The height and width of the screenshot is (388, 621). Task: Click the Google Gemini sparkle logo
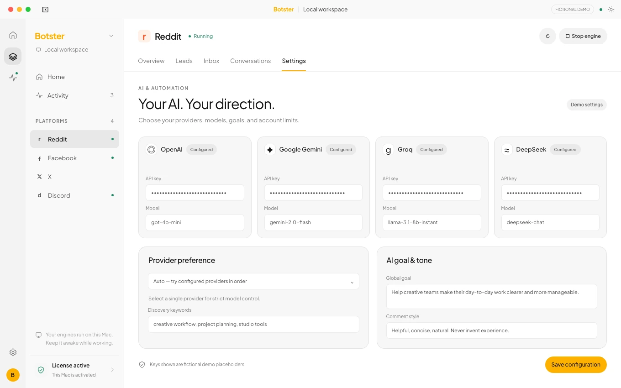point(270,150)
